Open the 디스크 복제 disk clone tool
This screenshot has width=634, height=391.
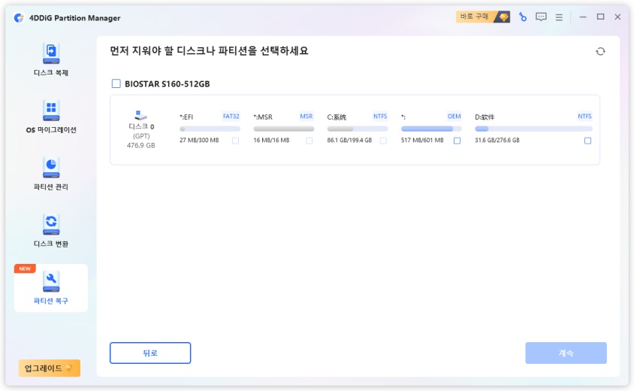51,60
